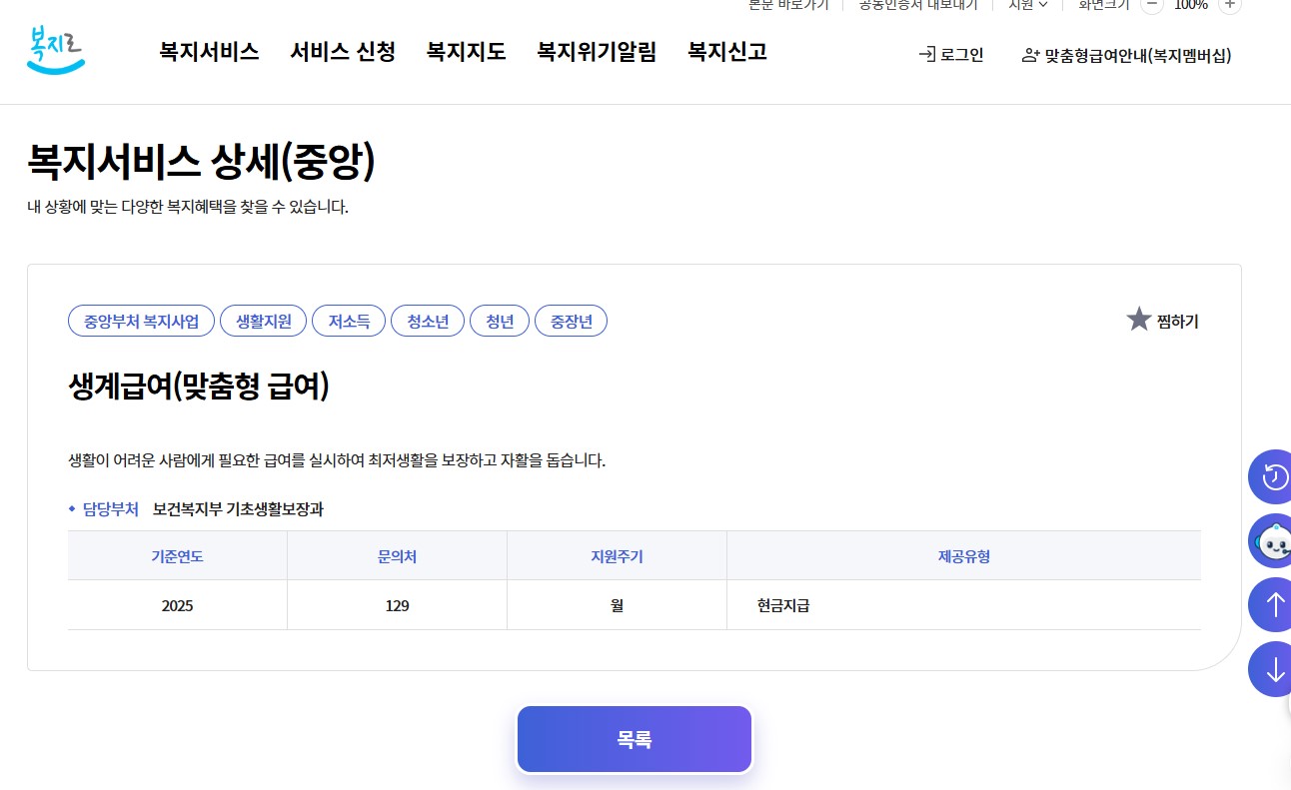Screen dimensions: 1291x790
Task: Toggle the 찜하기 favorite star
Action: [1140, 319]
